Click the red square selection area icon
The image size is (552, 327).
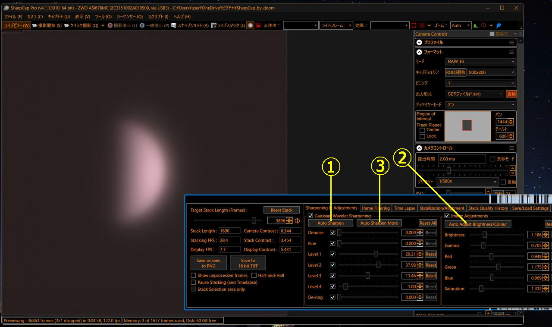414,25
